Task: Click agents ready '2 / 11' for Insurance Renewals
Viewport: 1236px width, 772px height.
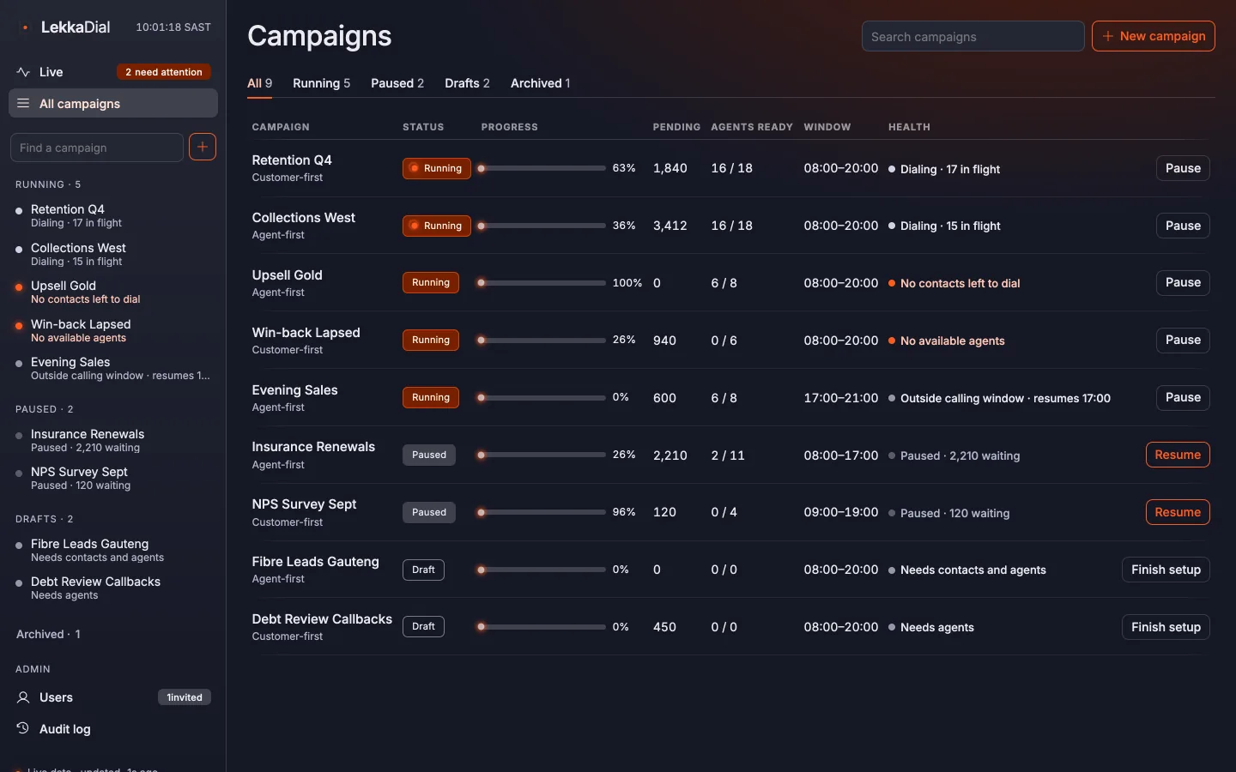Action: coord(727,455)
